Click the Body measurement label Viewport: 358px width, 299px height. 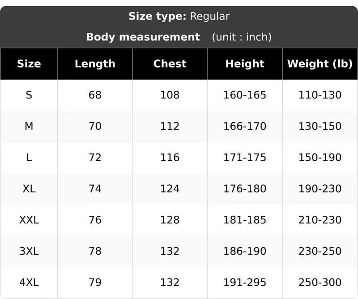pyautogui.click(x=143, y=37)
